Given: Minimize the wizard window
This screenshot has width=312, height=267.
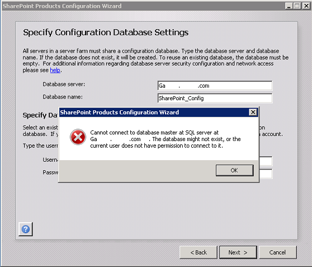Looking at the screenshot, I should tap(289, 6).
